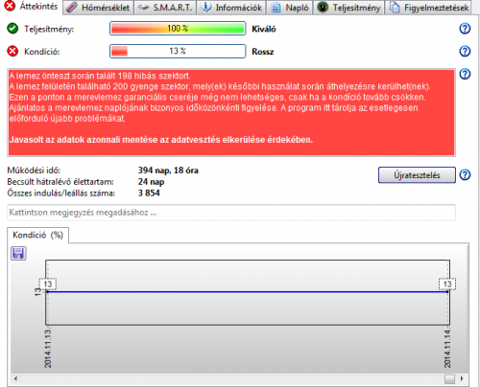Click the Kiváló status text
480x387 pixels.
pos(264,29)
